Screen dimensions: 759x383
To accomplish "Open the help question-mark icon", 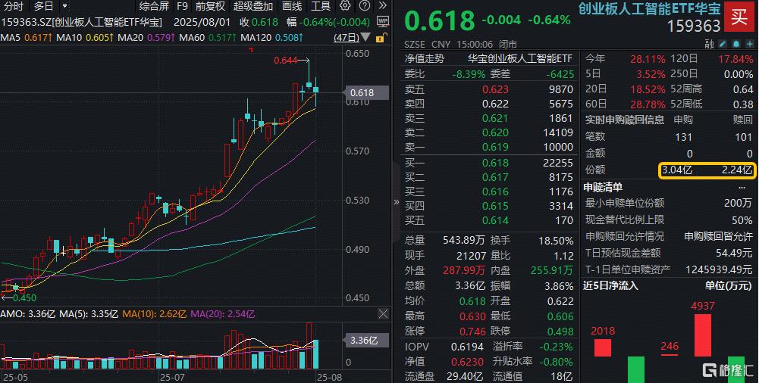I will [x=365, y=6].
